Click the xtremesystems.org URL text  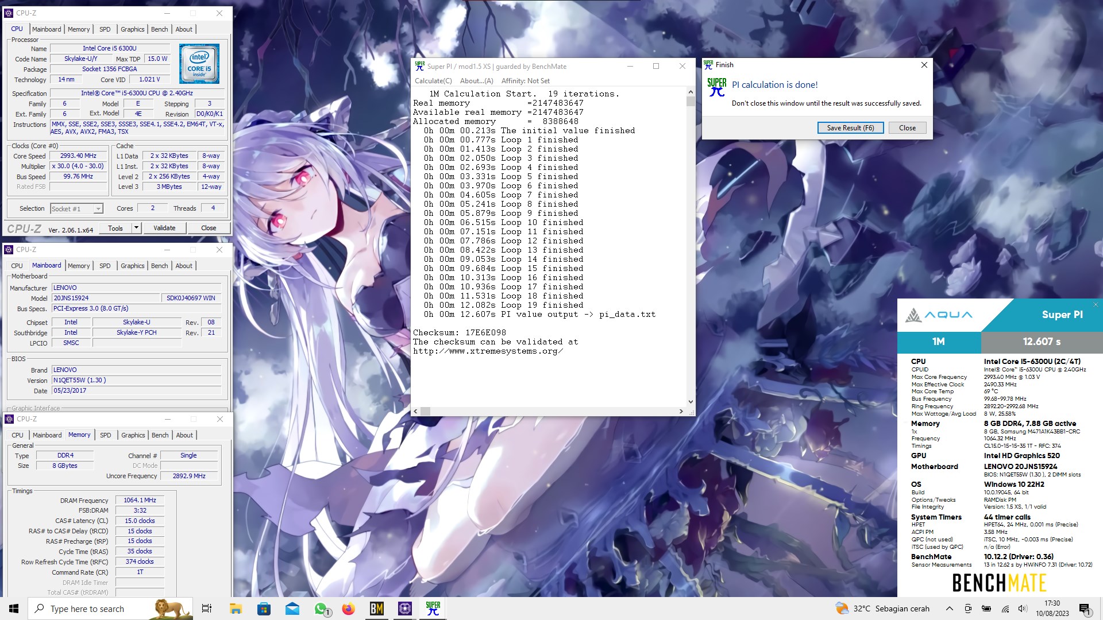[x=488, y=351]
